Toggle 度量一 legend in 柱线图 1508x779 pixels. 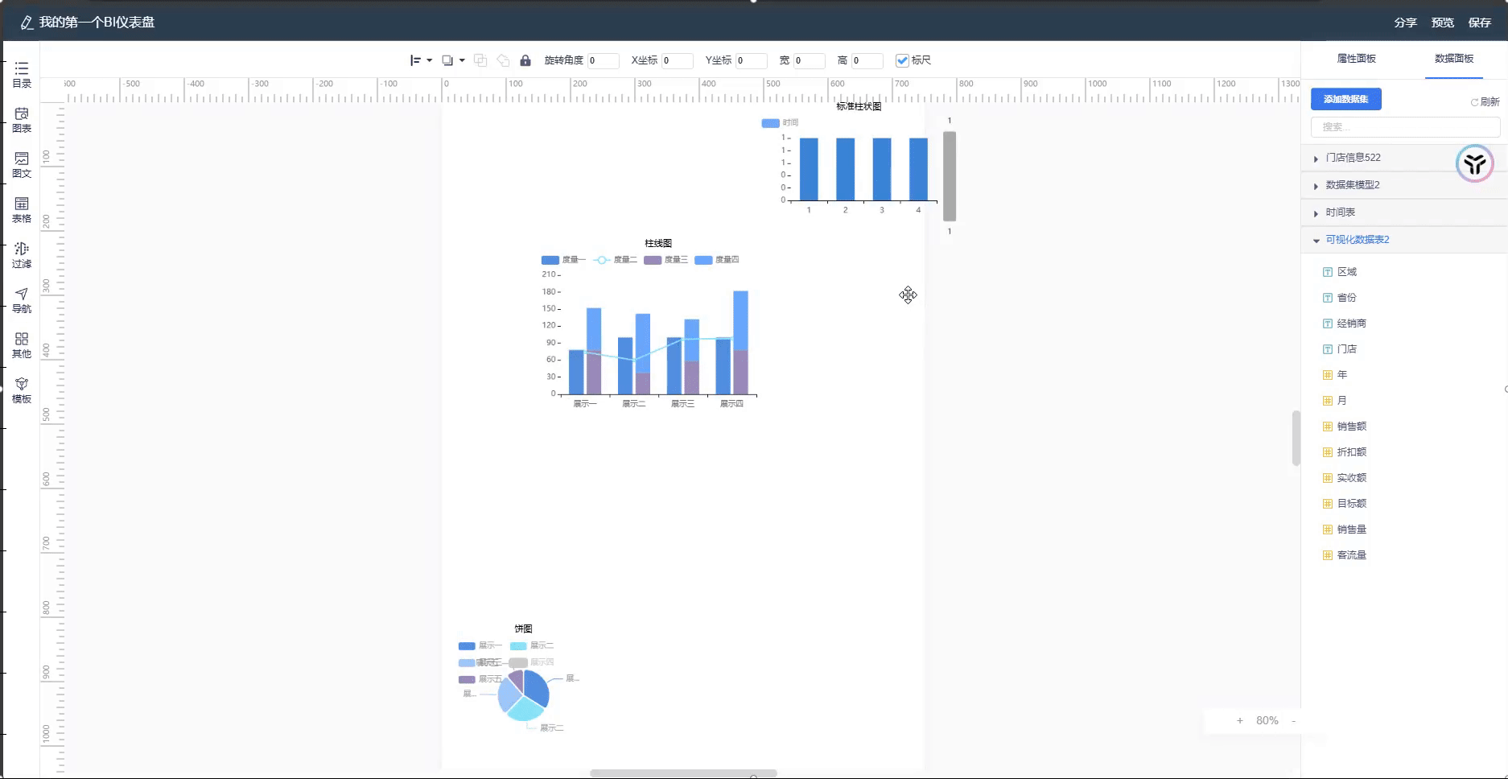click(x=563, y=260)
